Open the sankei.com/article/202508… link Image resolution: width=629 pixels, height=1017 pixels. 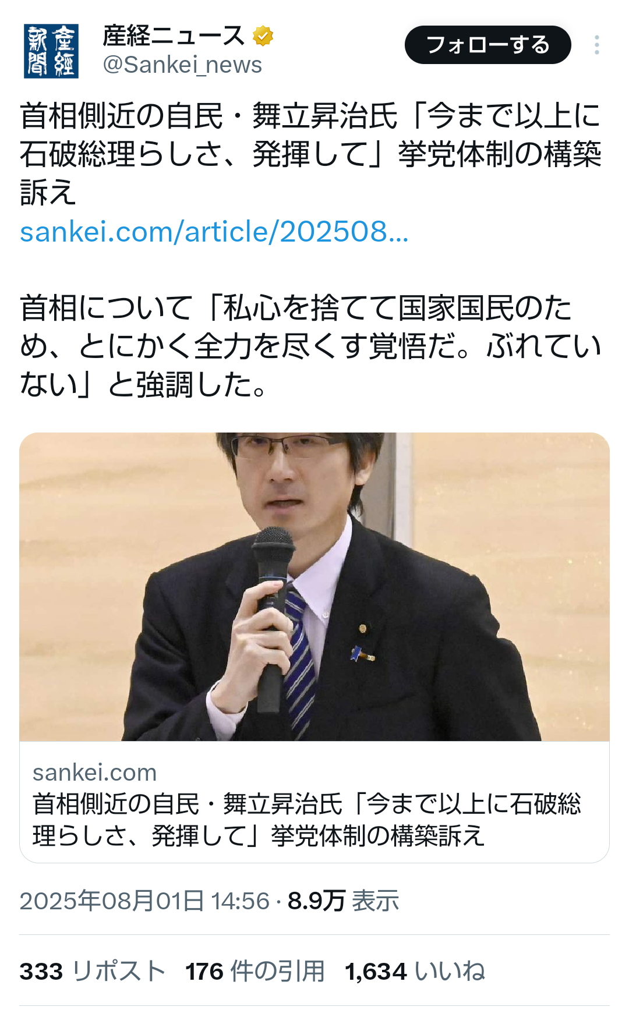coord(214,232)
